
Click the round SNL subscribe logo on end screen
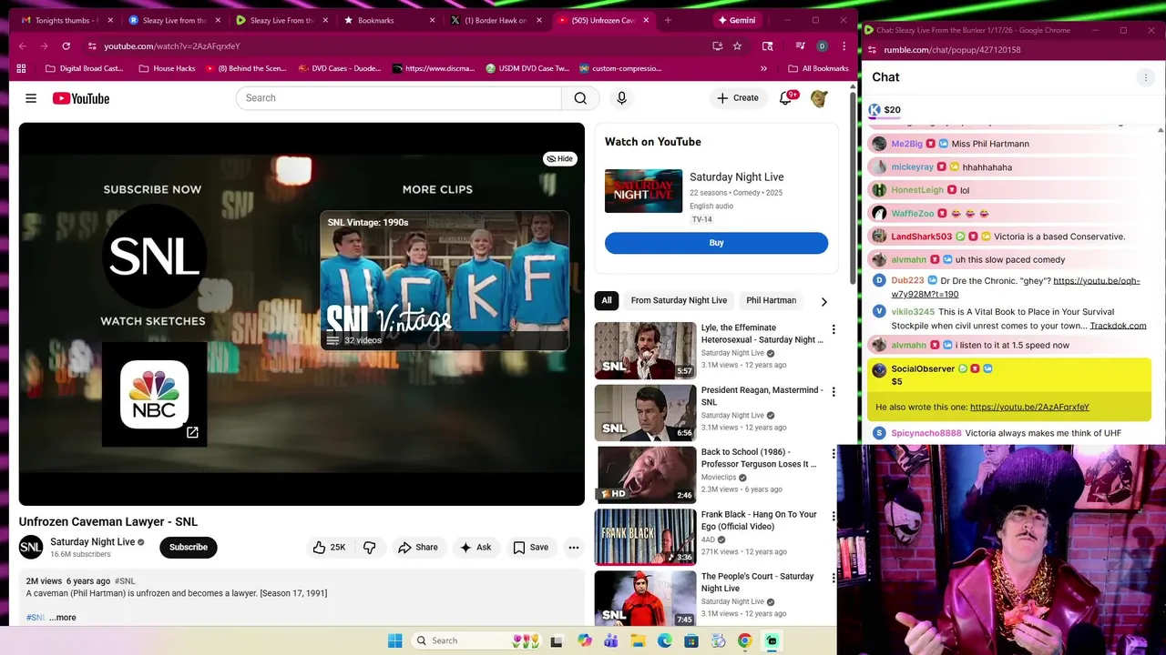click(153, 257)
